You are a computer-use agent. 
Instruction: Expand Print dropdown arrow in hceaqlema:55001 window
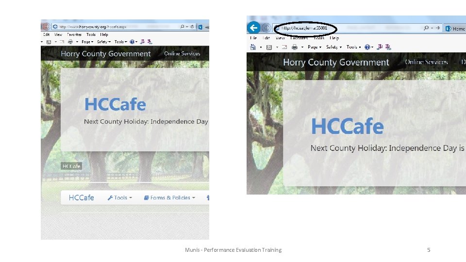coord(302,47)
